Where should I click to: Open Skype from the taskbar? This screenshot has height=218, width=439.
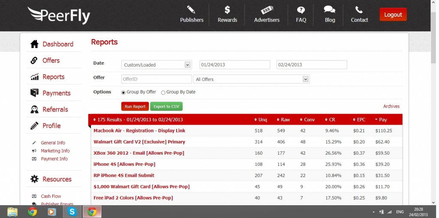[72, 212]
